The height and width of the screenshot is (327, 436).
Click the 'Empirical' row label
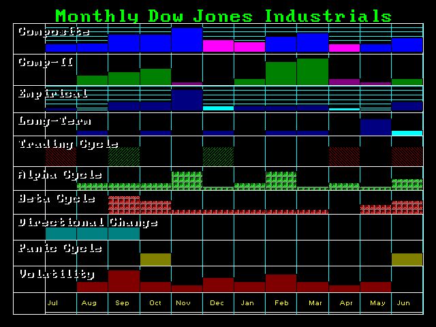53,93
